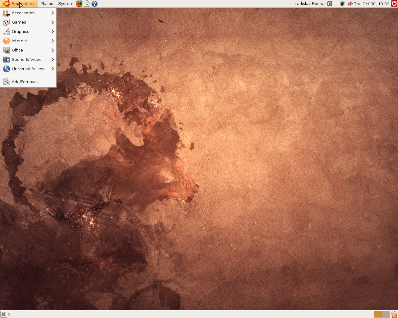398x318 pixels.
Task: Open the Help question-mark launcher
Action: (x=95, y=4)
